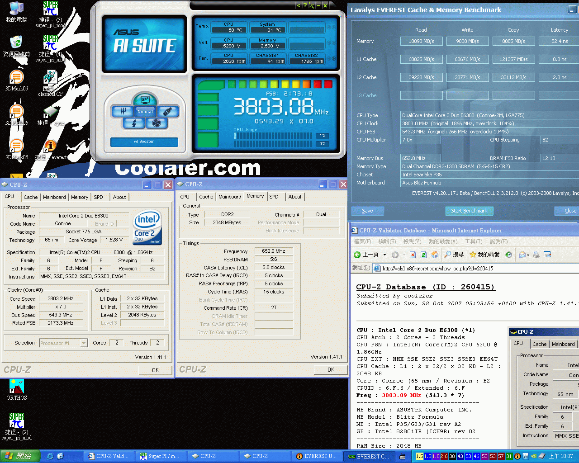Screen dimensions: 579x463
Task: Open the Q-Fan icon in AI Suite
Action: pyautogui.click(x=156, y=123)
